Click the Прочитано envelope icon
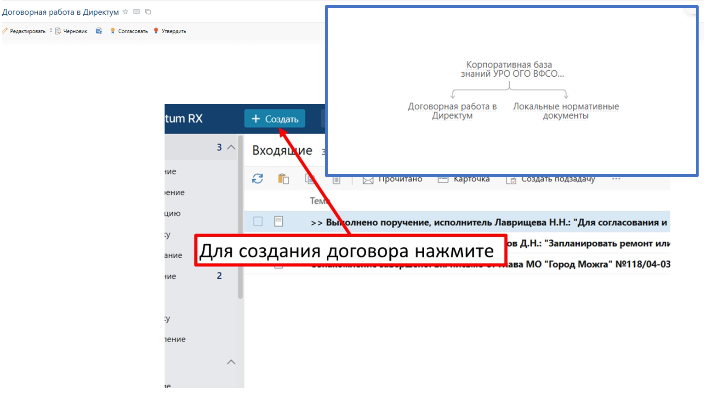This screenshot has width=706, height=397. (x=368, y=180)
